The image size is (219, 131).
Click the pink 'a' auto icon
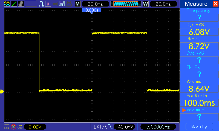[x=48, y=4]
